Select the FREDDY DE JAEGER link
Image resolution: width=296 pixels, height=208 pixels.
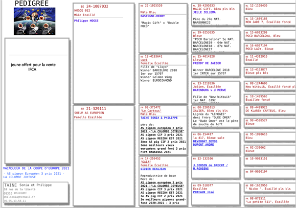(207, 63)
